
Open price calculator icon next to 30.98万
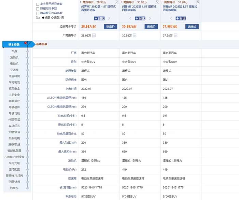[x=135, y=35]
